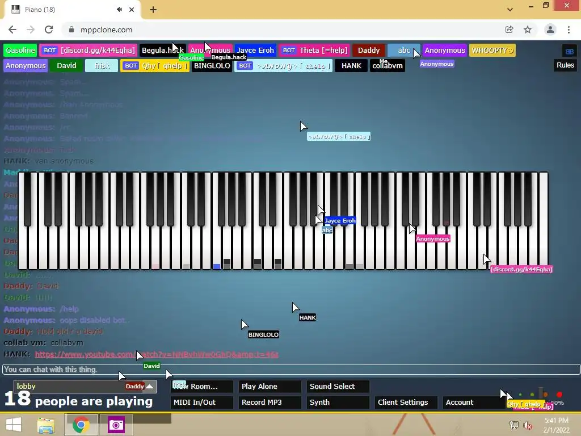Screen dimensions: 581x436
Task: Select the [discord.gg/k44Eqha] bot name tag
Action: pyautogui.click(x=89, y=51)
